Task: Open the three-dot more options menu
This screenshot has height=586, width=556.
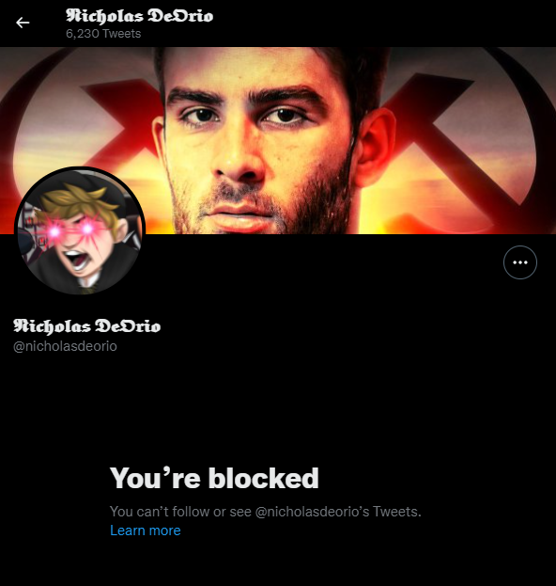Action: [x=519, y=262]
